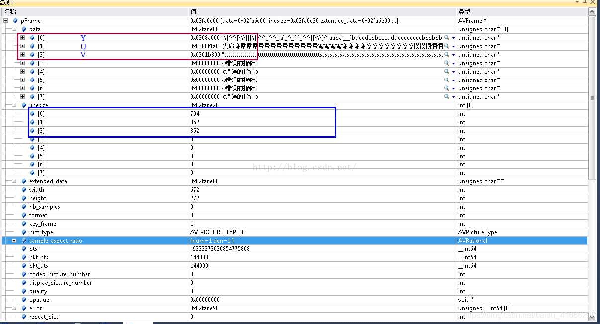Screen dimensions: 600x324
Task: Click the variable icon beside height
Action: click(x=24, y=198)
